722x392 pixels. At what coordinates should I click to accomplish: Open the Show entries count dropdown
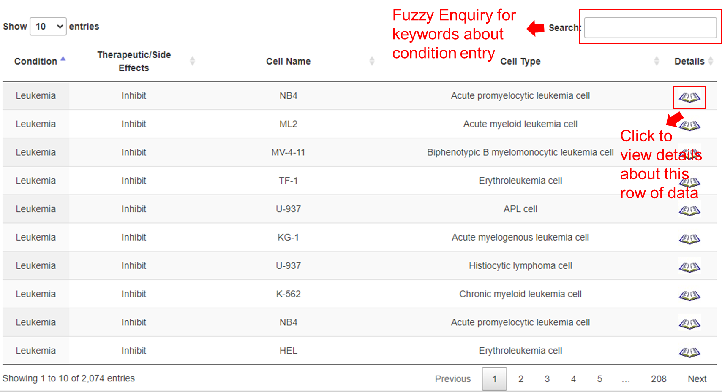point(48,27)
